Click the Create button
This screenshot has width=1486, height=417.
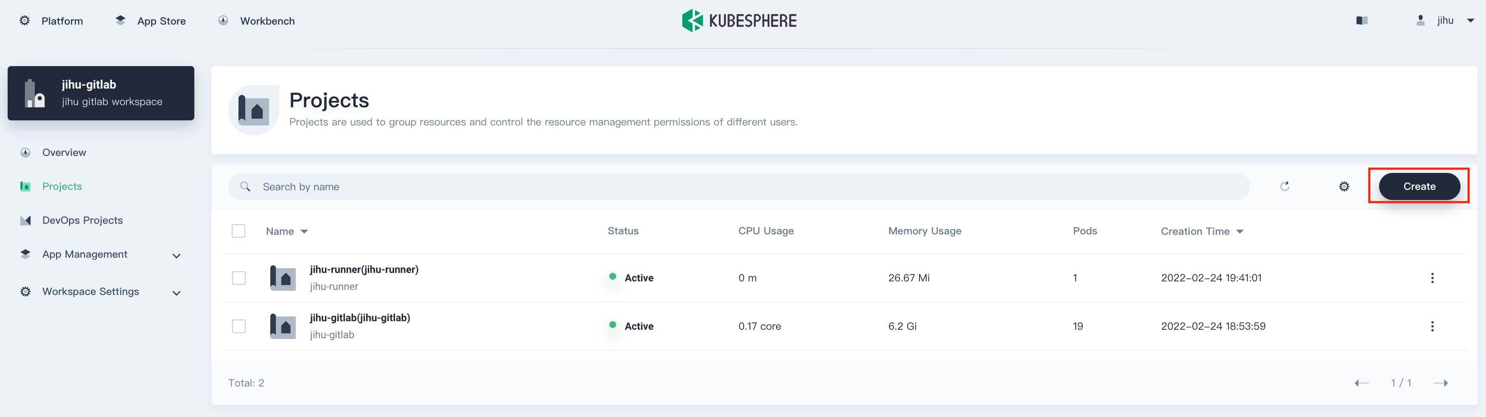[1419, 186]
